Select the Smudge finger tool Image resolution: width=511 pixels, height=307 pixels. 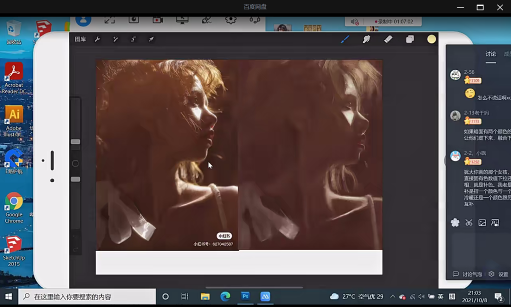click(366, 39)
